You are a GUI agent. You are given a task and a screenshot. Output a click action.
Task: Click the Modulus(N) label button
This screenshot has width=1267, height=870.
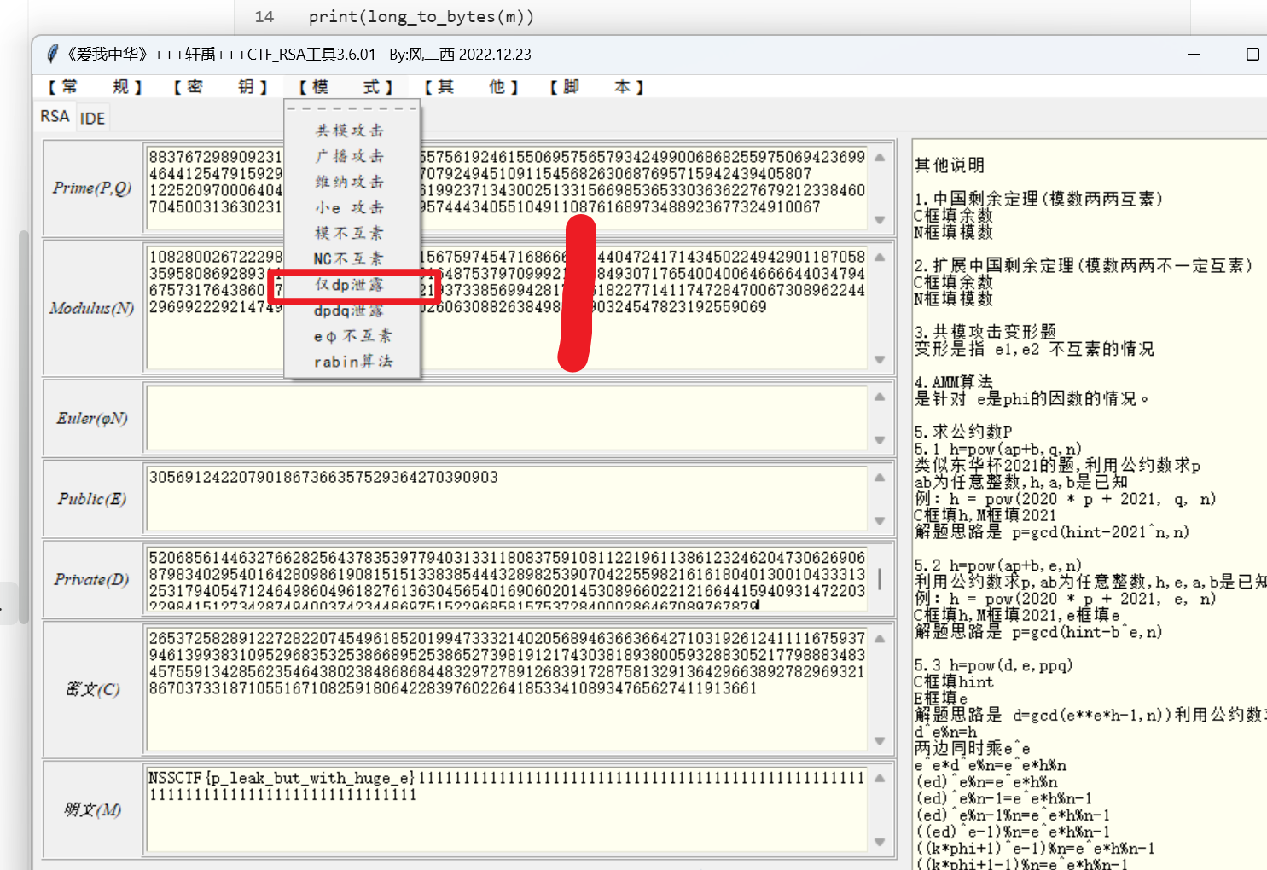(92, 308)
